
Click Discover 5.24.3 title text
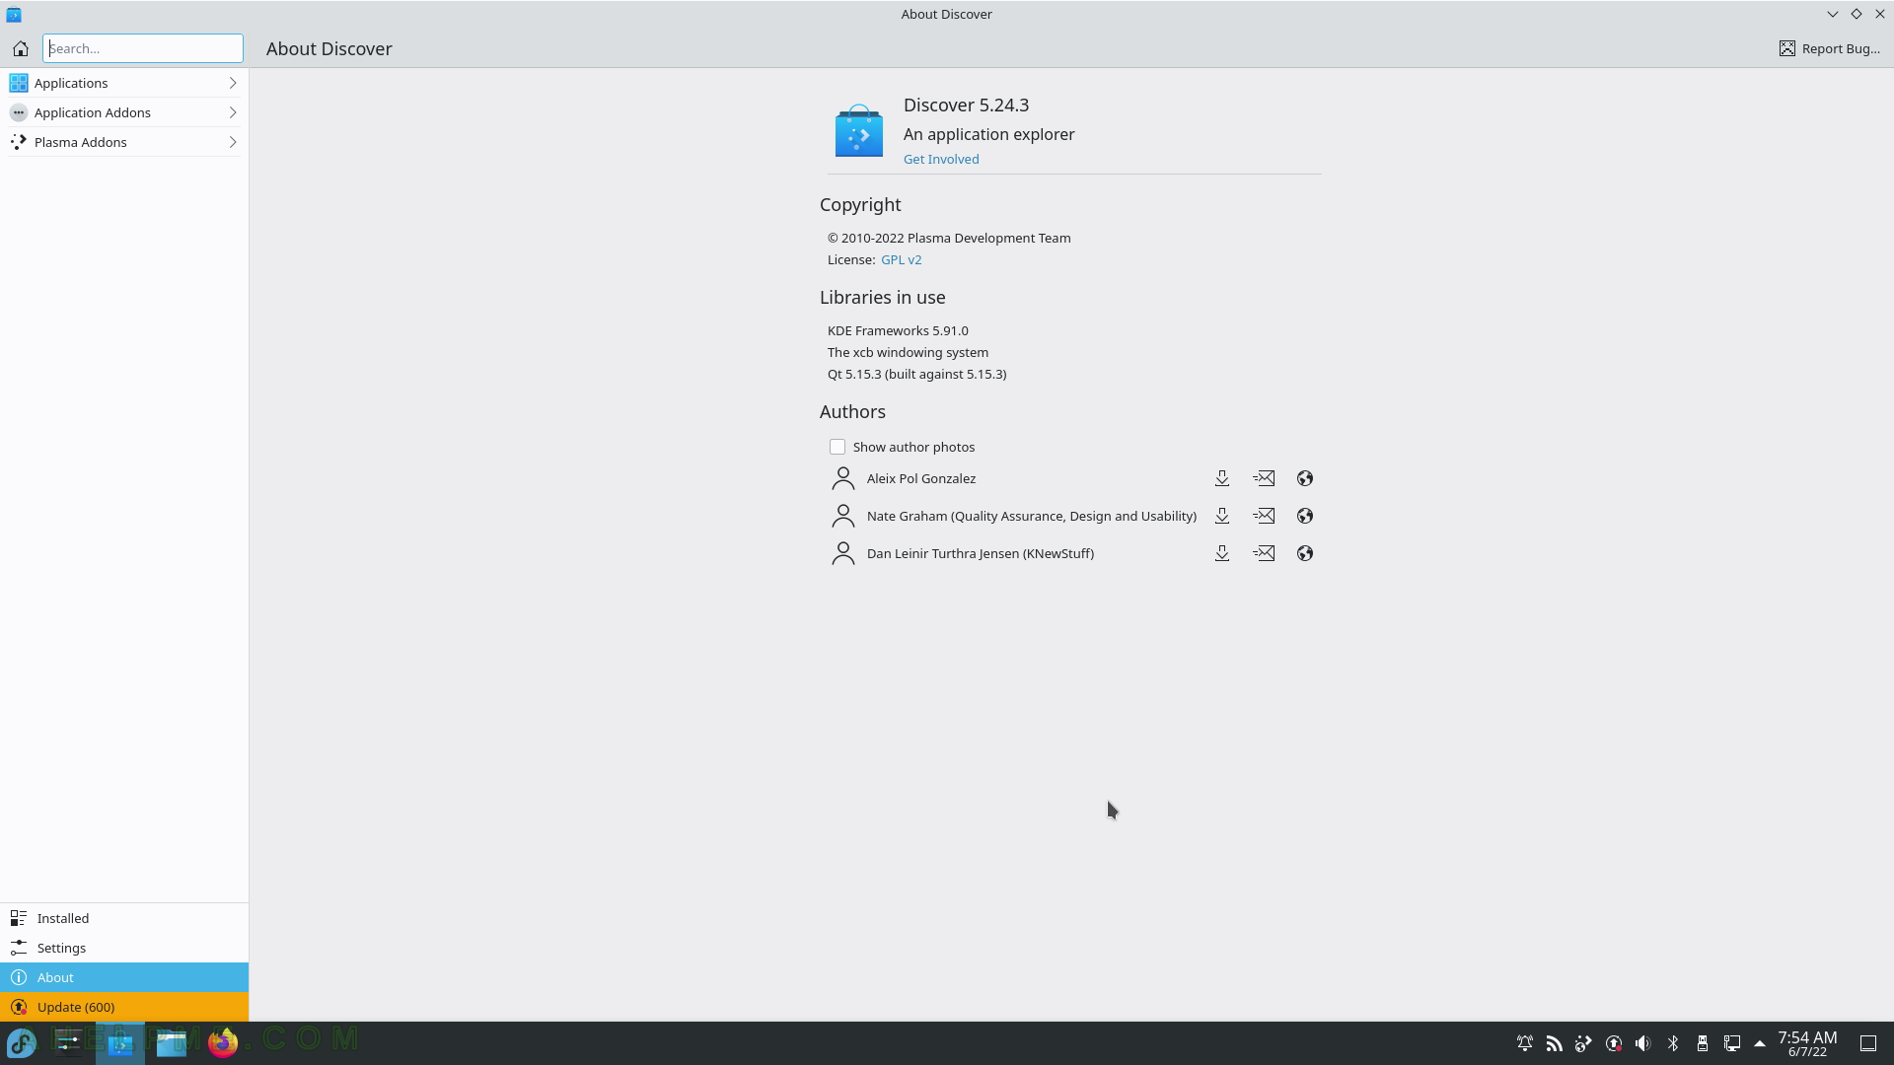pyautogui.click(x=966, y=105)
